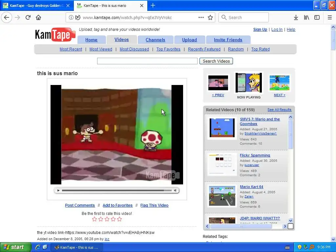
Task: Open the Downloads arrow icon
Action: [296, 18]
